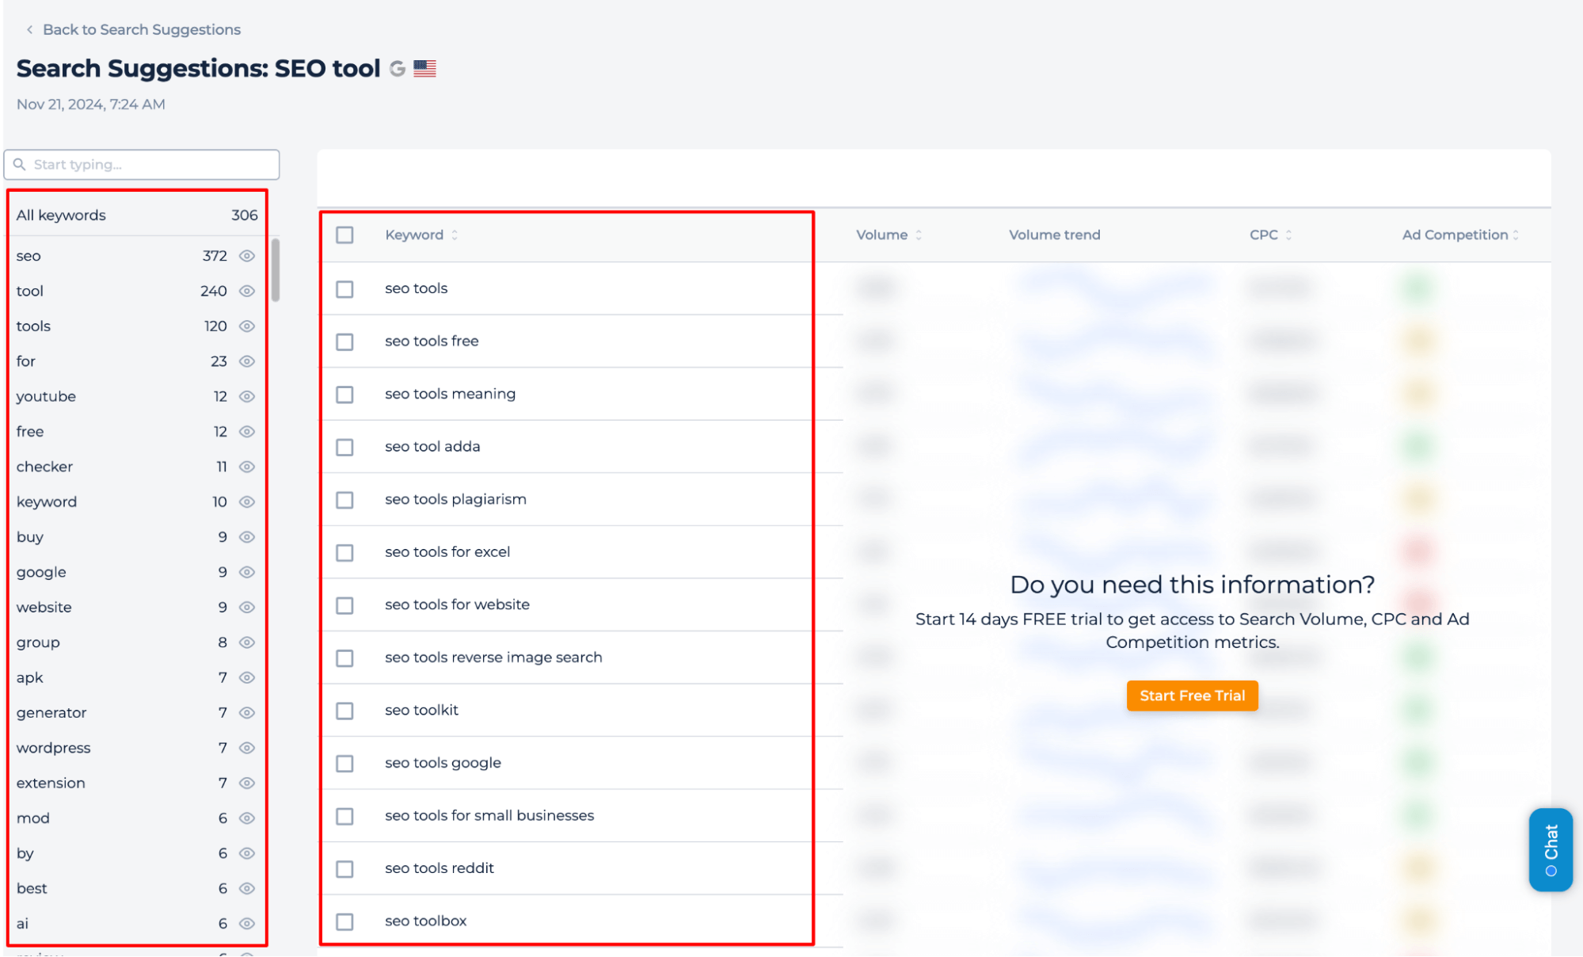Click keyword text 'seo toolkit'
Image resolution: width=1583 pixels, height=957 pixels.
tap(421, 711)
